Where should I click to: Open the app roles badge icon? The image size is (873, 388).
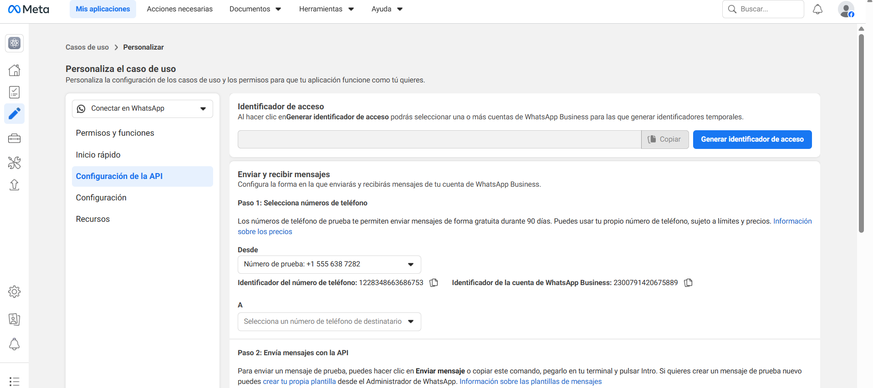click(15, 319)
